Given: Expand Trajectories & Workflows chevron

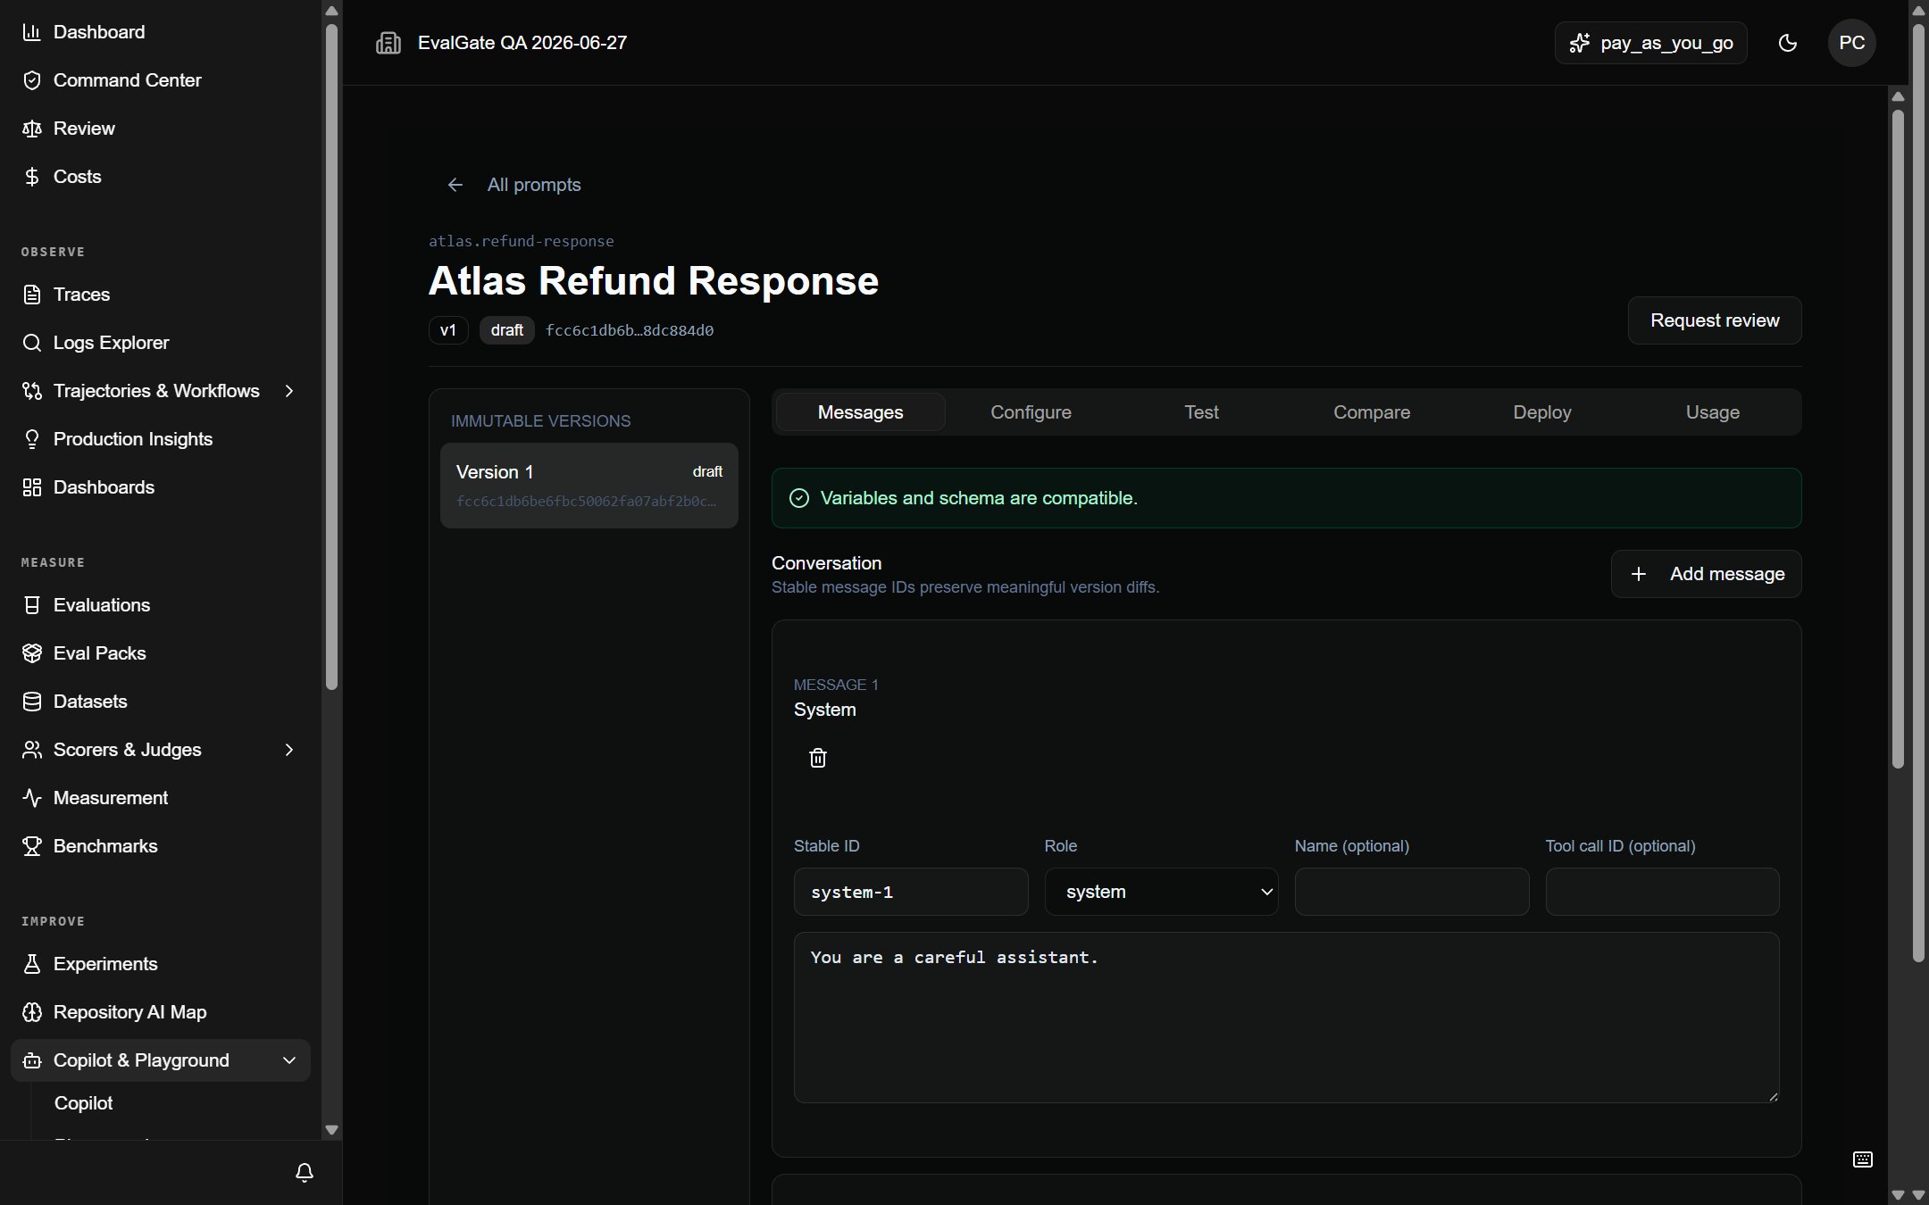Looking at the screenshot, I should click(x=289, y=391).
